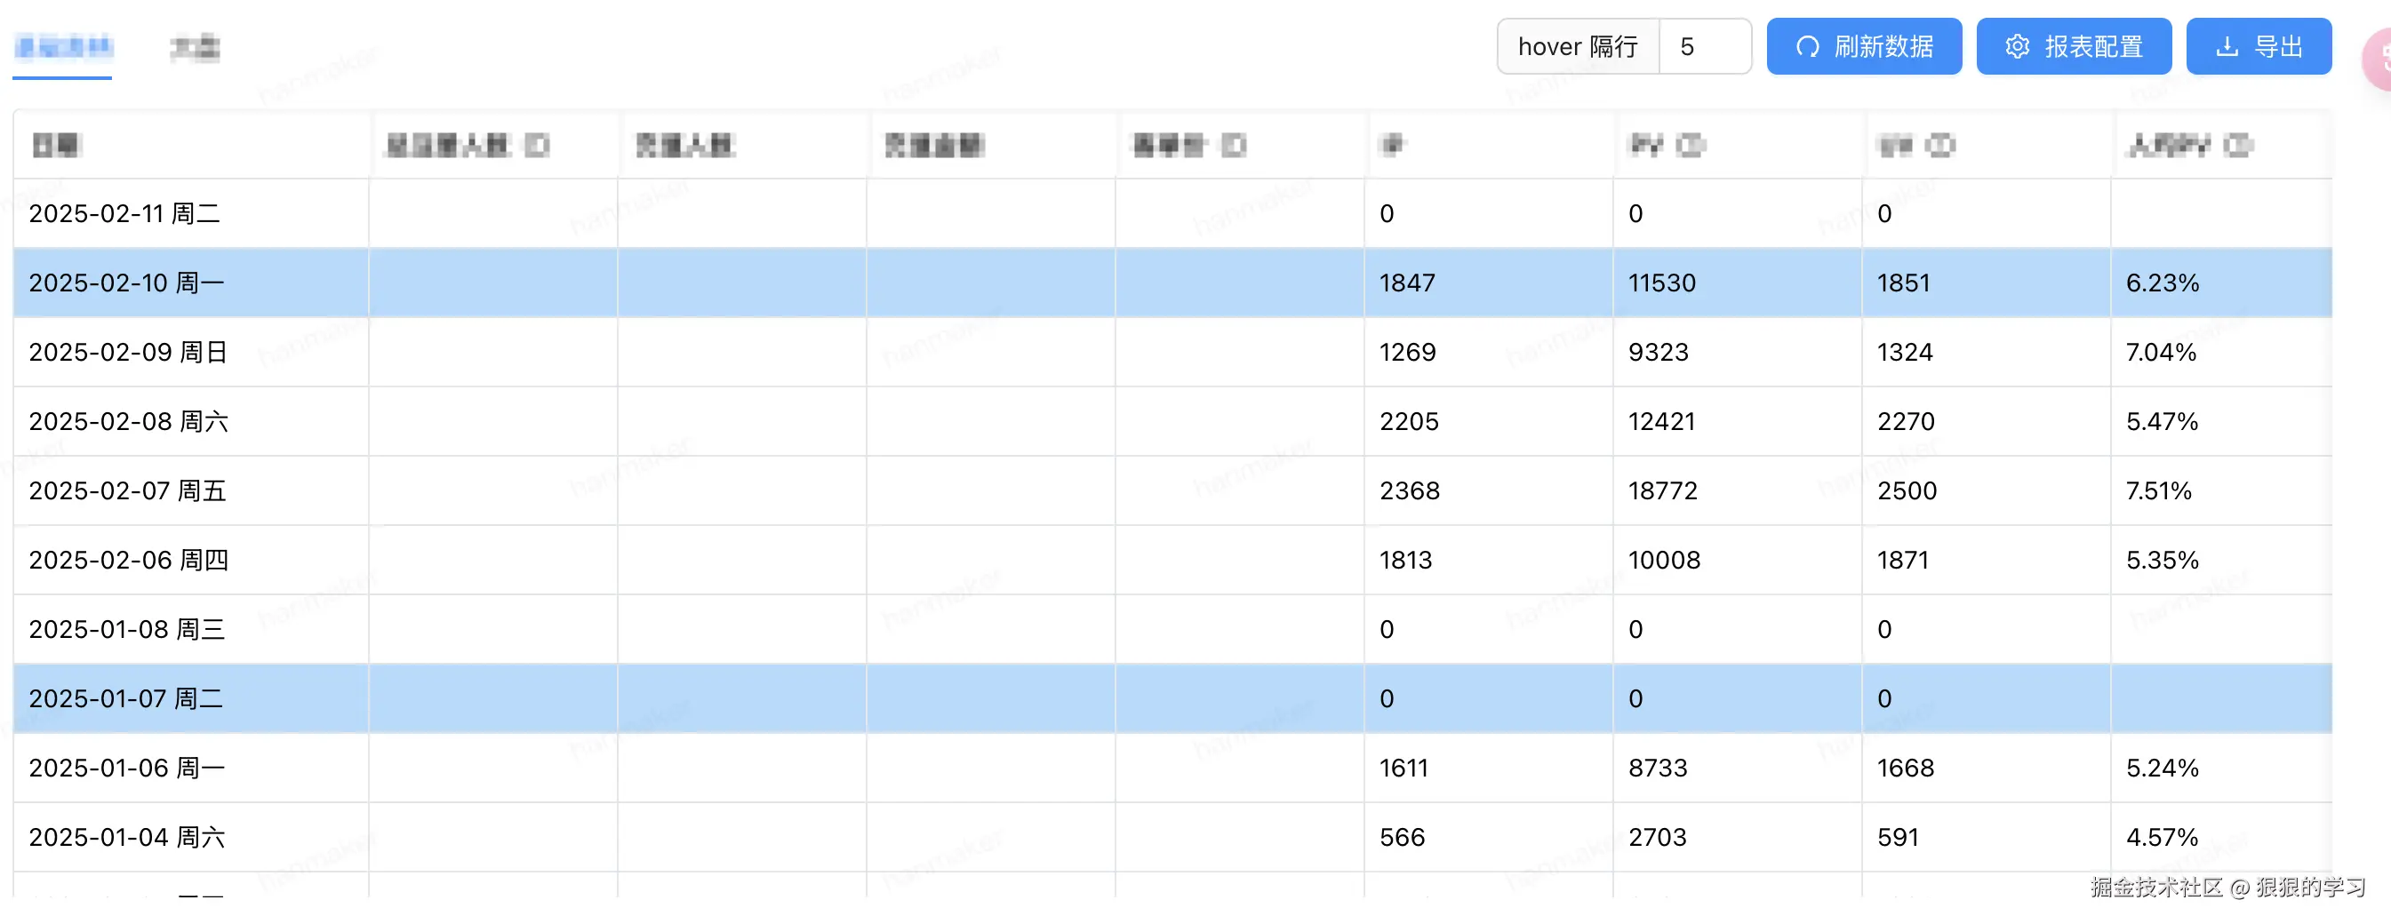Viewport: 2391px width, 924px height.
Task: Select the active blue-underlined tab
Action: tap(63, 46)
